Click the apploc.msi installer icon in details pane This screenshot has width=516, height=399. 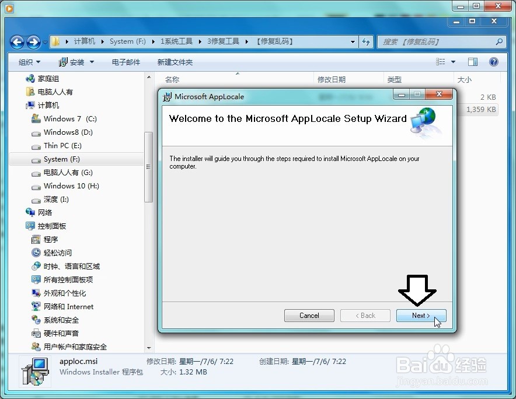pos(35,372)
